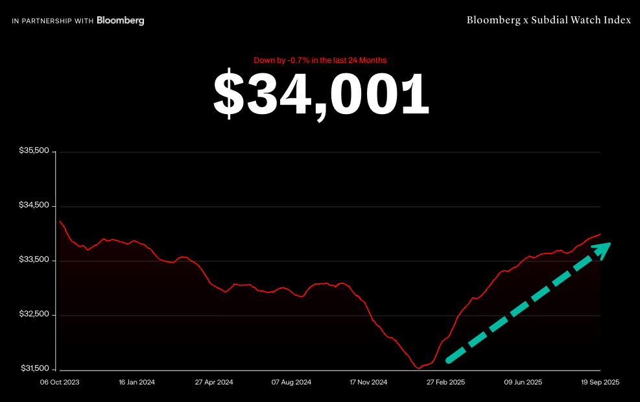Click the 16 Jan 2024 date label

[137, 383]
